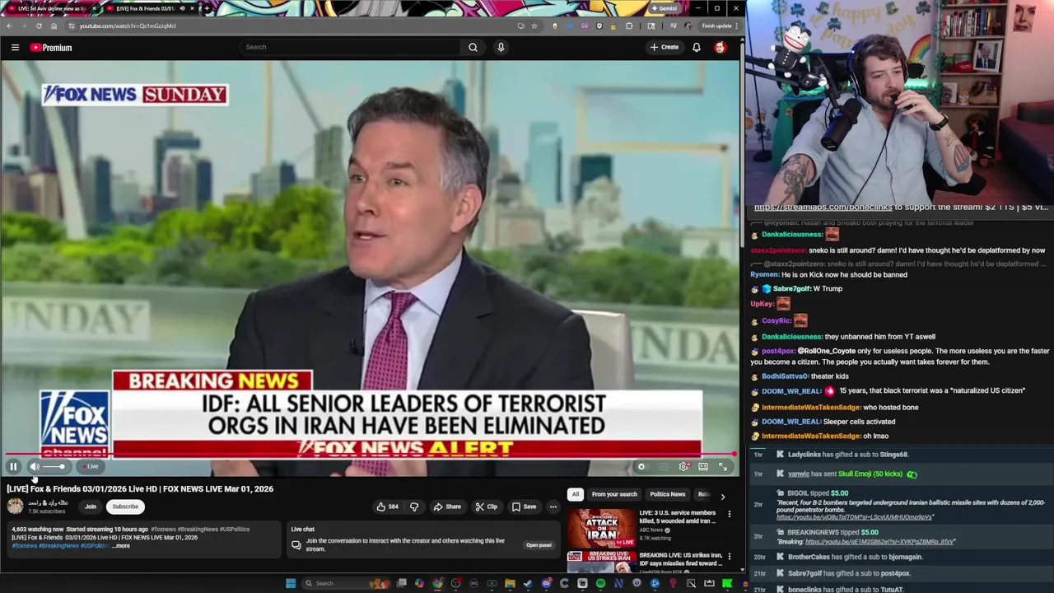This screenshot has width=1054, height=593.
Task: Open player settings gear menu
Action: pyautogui.click(x=683, y=467)
